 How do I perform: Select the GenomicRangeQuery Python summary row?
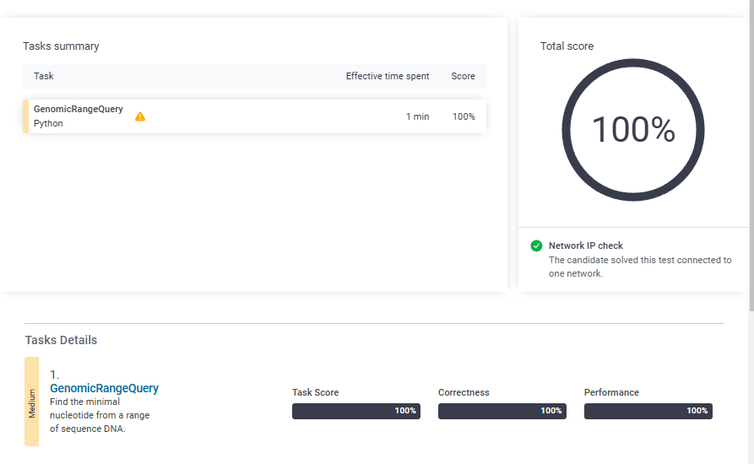pyautogui.click(x=254, y=116)
